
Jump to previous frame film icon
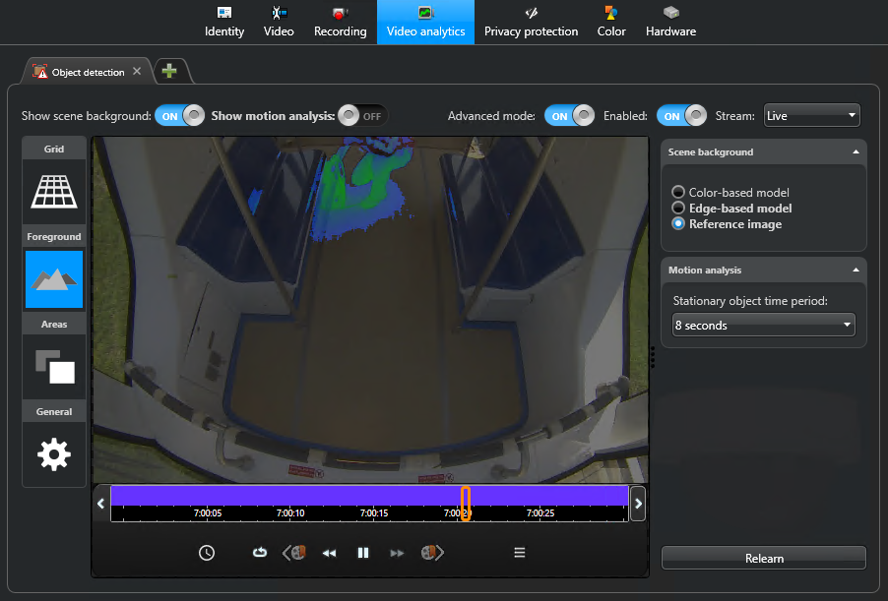[x=296, y=553]
